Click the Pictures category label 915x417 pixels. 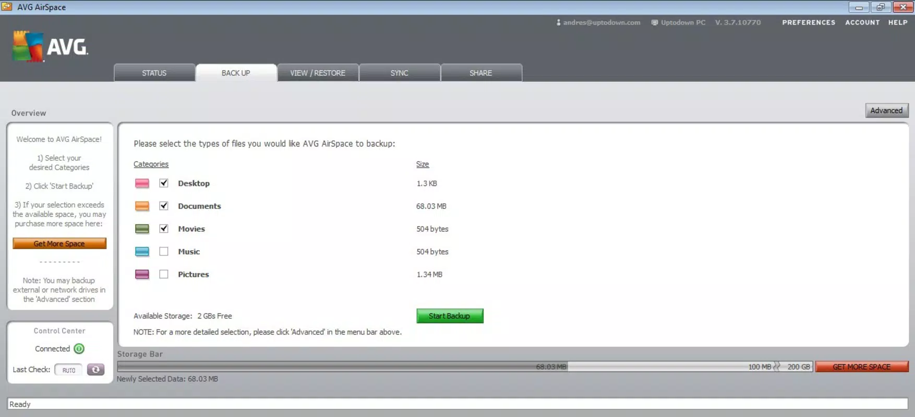pyautogui.click(x=193, y=275)
